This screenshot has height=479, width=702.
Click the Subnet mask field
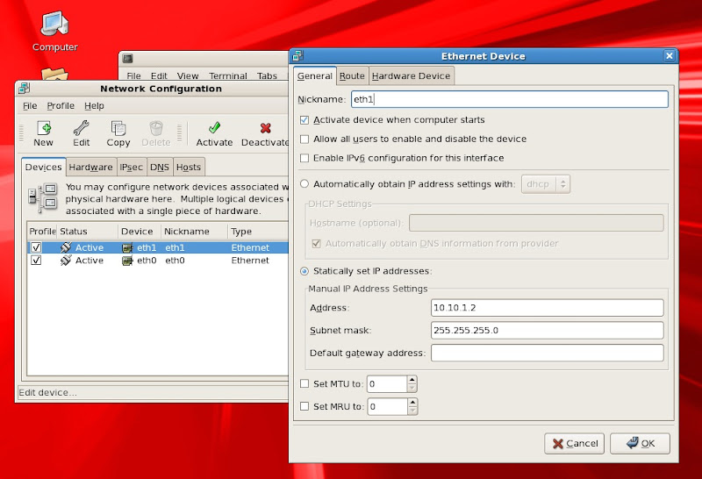547,331
